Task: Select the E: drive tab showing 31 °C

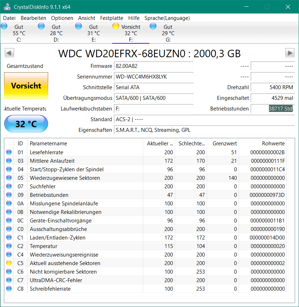Action: 93,33
